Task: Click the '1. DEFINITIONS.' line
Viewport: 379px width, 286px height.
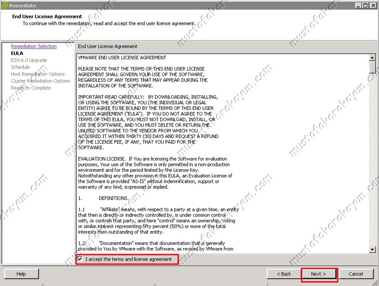Action: click(x=103, y=198)
